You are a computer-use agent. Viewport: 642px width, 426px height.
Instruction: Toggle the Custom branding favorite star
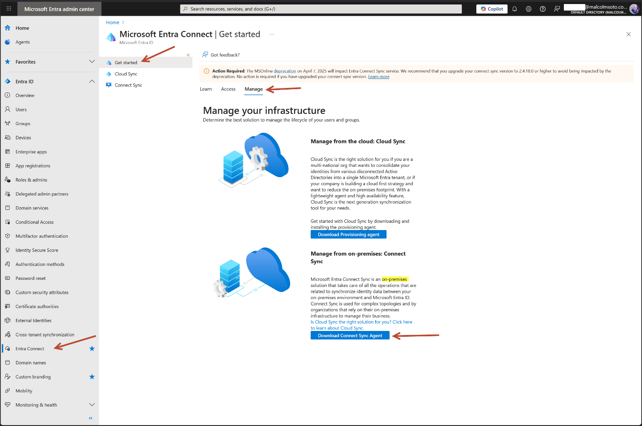point(92,377)
